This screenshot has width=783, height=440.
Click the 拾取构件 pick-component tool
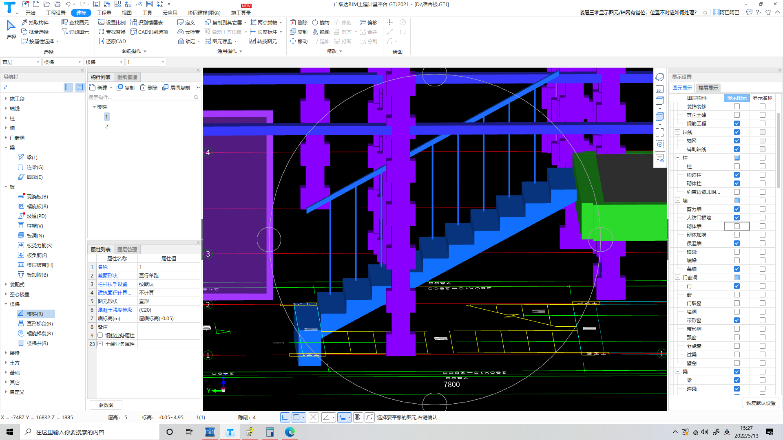35,22
